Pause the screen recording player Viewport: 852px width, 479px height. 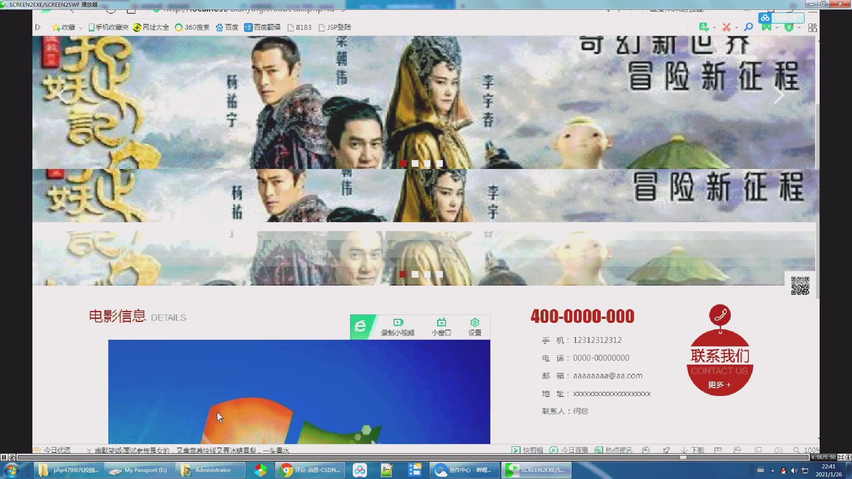pyautogui.click(x=4, y=457)
